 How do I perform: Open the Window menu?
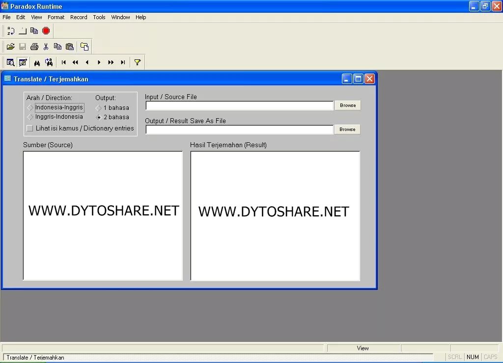121,17
